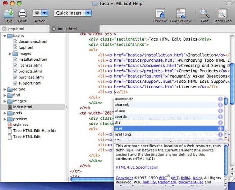Open the INRIA link
Screen dimensions: 235x190
[x=186, y=178]
